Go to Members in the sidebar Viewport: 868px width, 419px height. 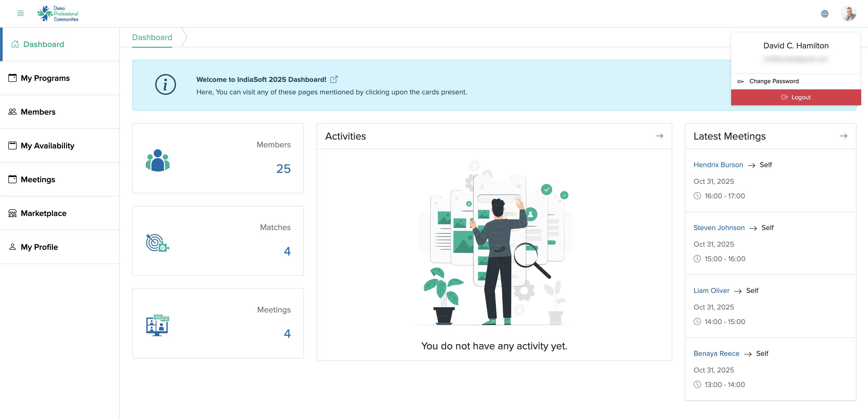tap(60, 112)
